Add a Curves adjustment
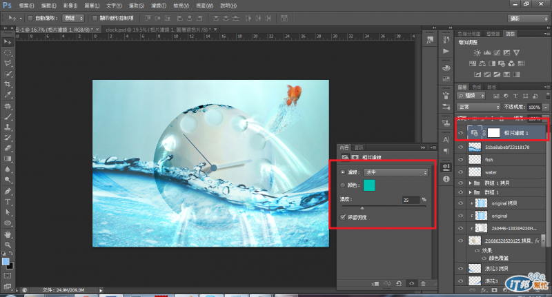The width and height of the screenshot is (552, 297). [x=497, y=53]
